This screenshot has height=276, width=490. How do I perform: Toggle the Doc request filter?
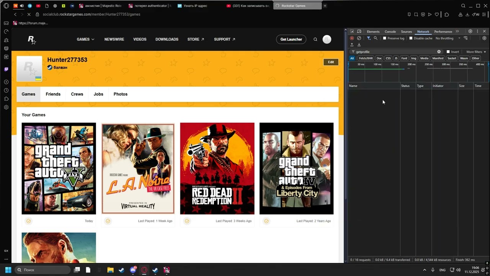click(379, 58)
